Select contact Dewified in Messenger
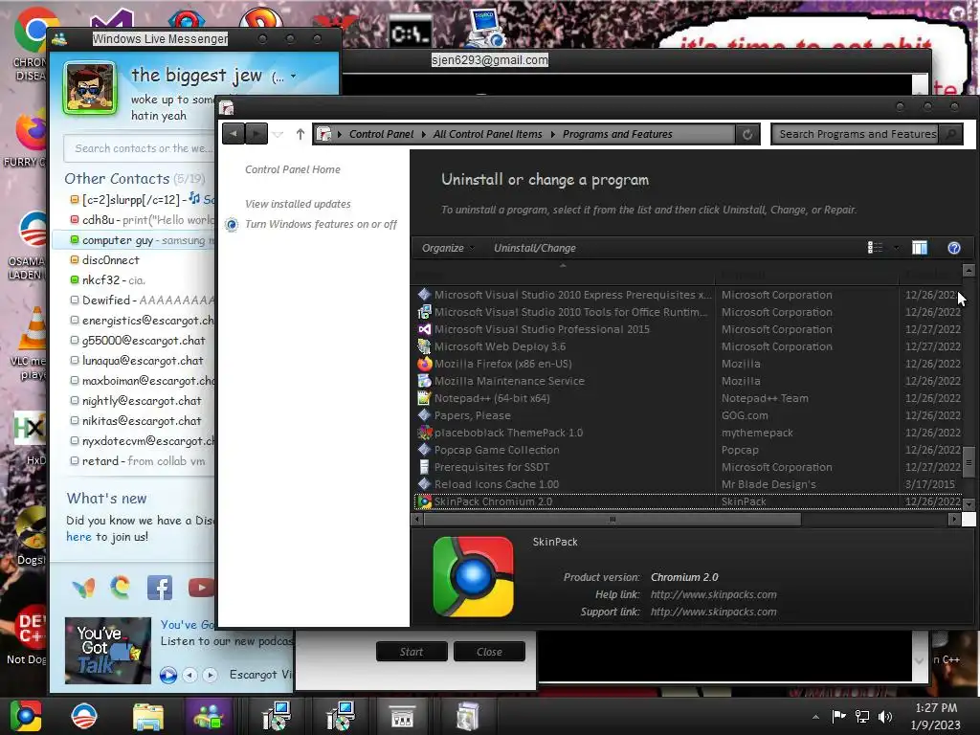 pyautogui.click(x=134, y=300)
